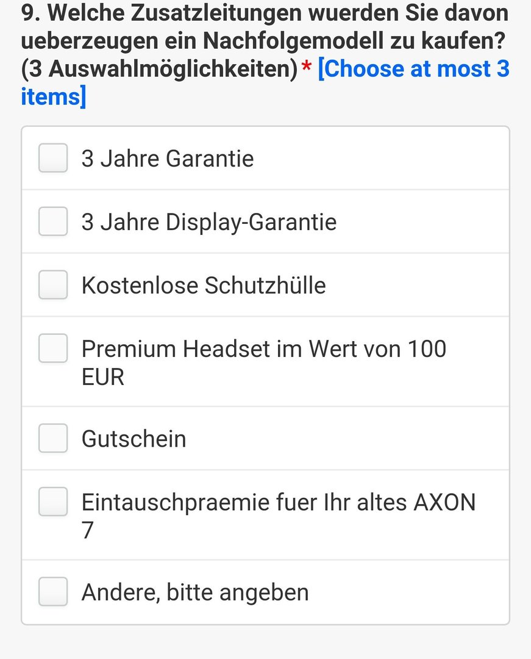Viewport: 531px width, 659px height.
Task: Choose the 'Gutschein' option label
Action: tap(134, 439)
